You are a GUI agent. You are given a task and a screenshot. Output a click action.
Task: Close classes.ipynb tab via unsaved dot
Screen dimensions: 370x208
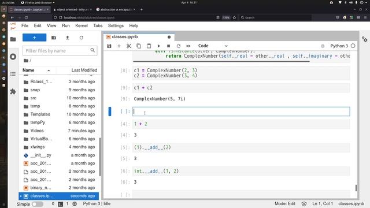click(x=169, y=37)
